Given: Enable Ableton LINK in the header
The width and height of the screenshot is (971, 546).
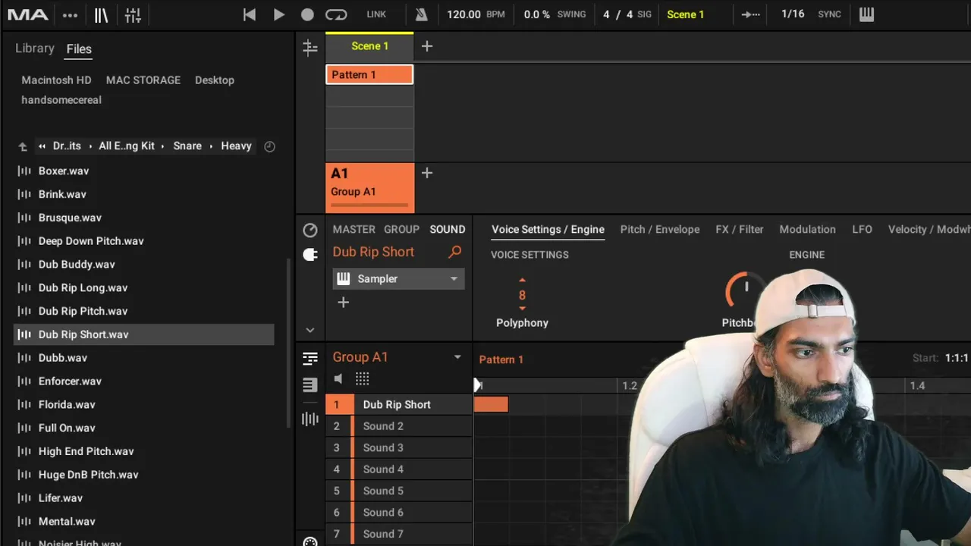Looking at the screenshot, I should click(376, 14).
